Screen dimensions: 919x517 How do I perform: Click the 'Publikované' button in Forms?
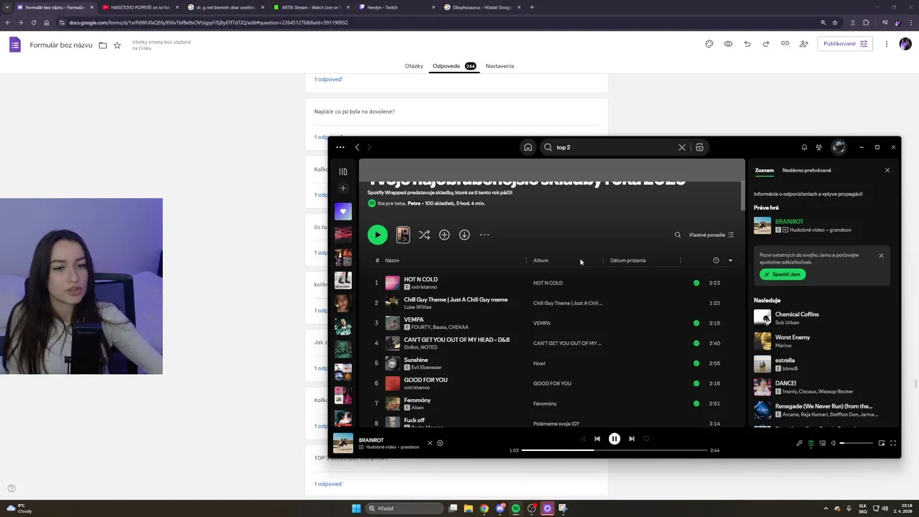pos(845,44)
